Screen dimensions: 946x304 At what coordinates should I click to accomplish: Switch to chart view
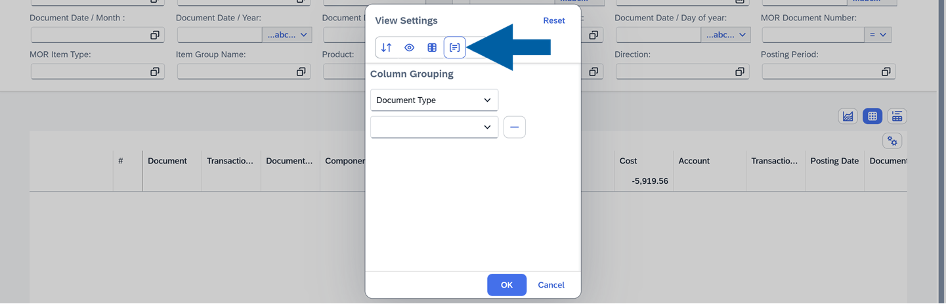[x=848, y=116]
